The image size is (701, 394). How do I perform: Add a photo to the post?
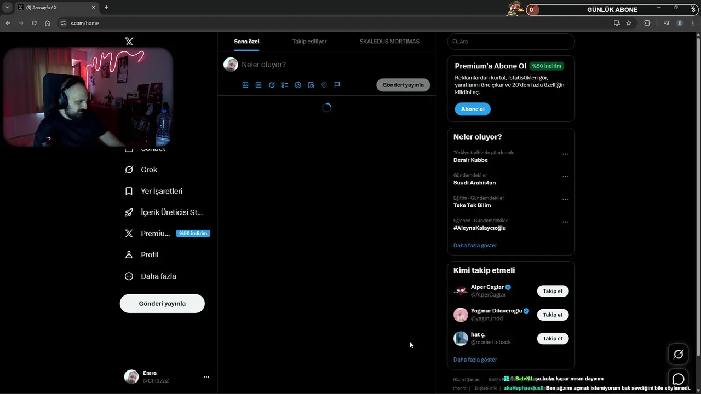click(245, 85)
